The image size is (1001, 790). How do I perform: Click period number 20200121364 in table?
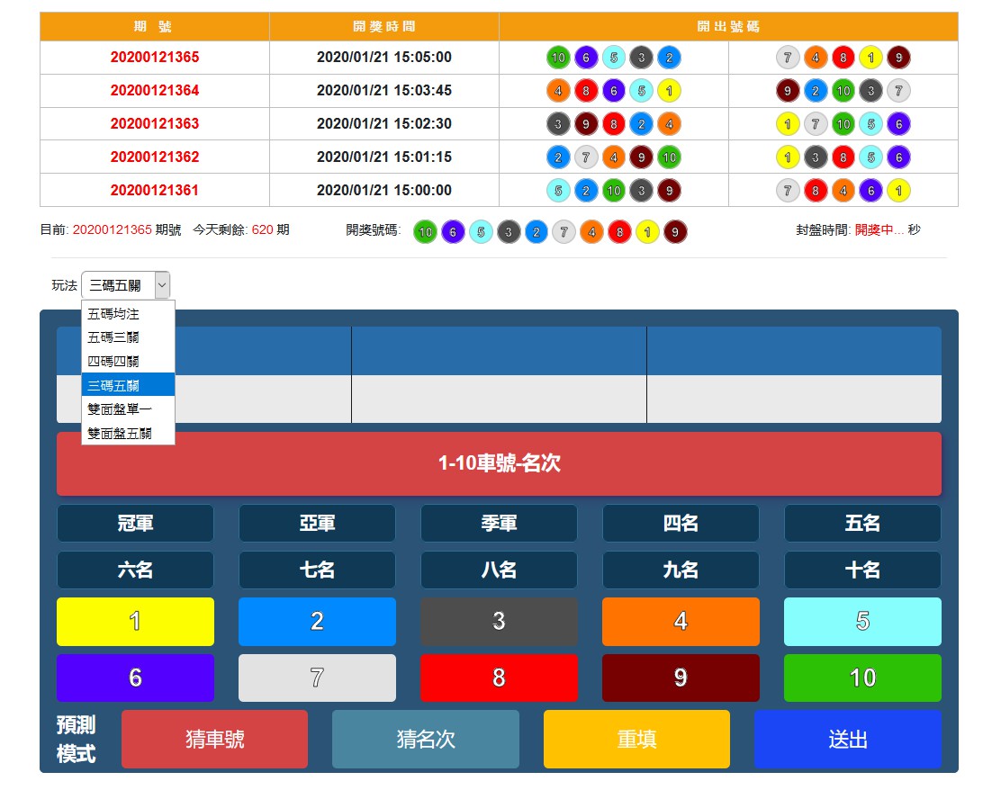click(x=155, y=91)
